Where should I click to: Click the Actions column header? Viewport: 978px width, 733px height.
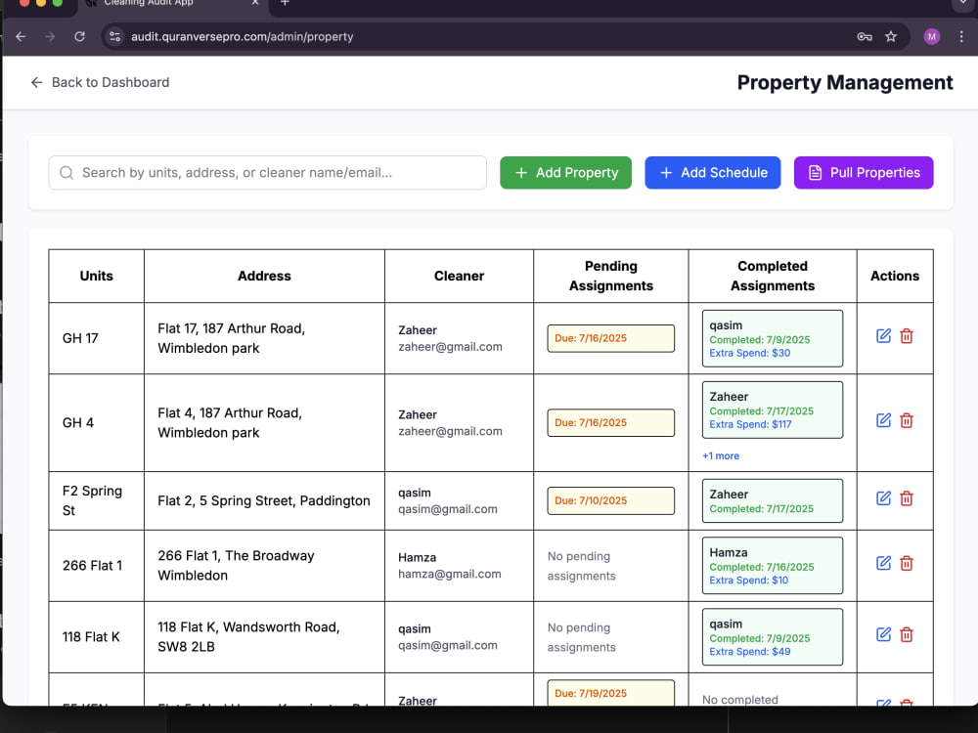point(895,277)
